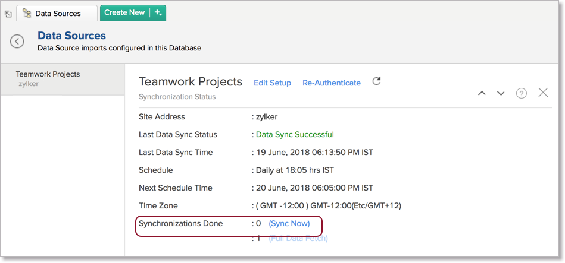Select Teamwork Projects in the left sidebar
Screen dimensions: 565x263
63,79
